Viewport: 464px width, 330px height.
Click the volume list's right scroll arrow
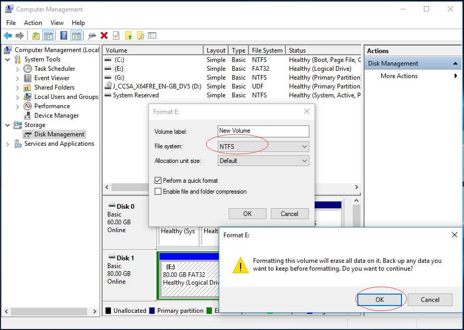(357, 187)
